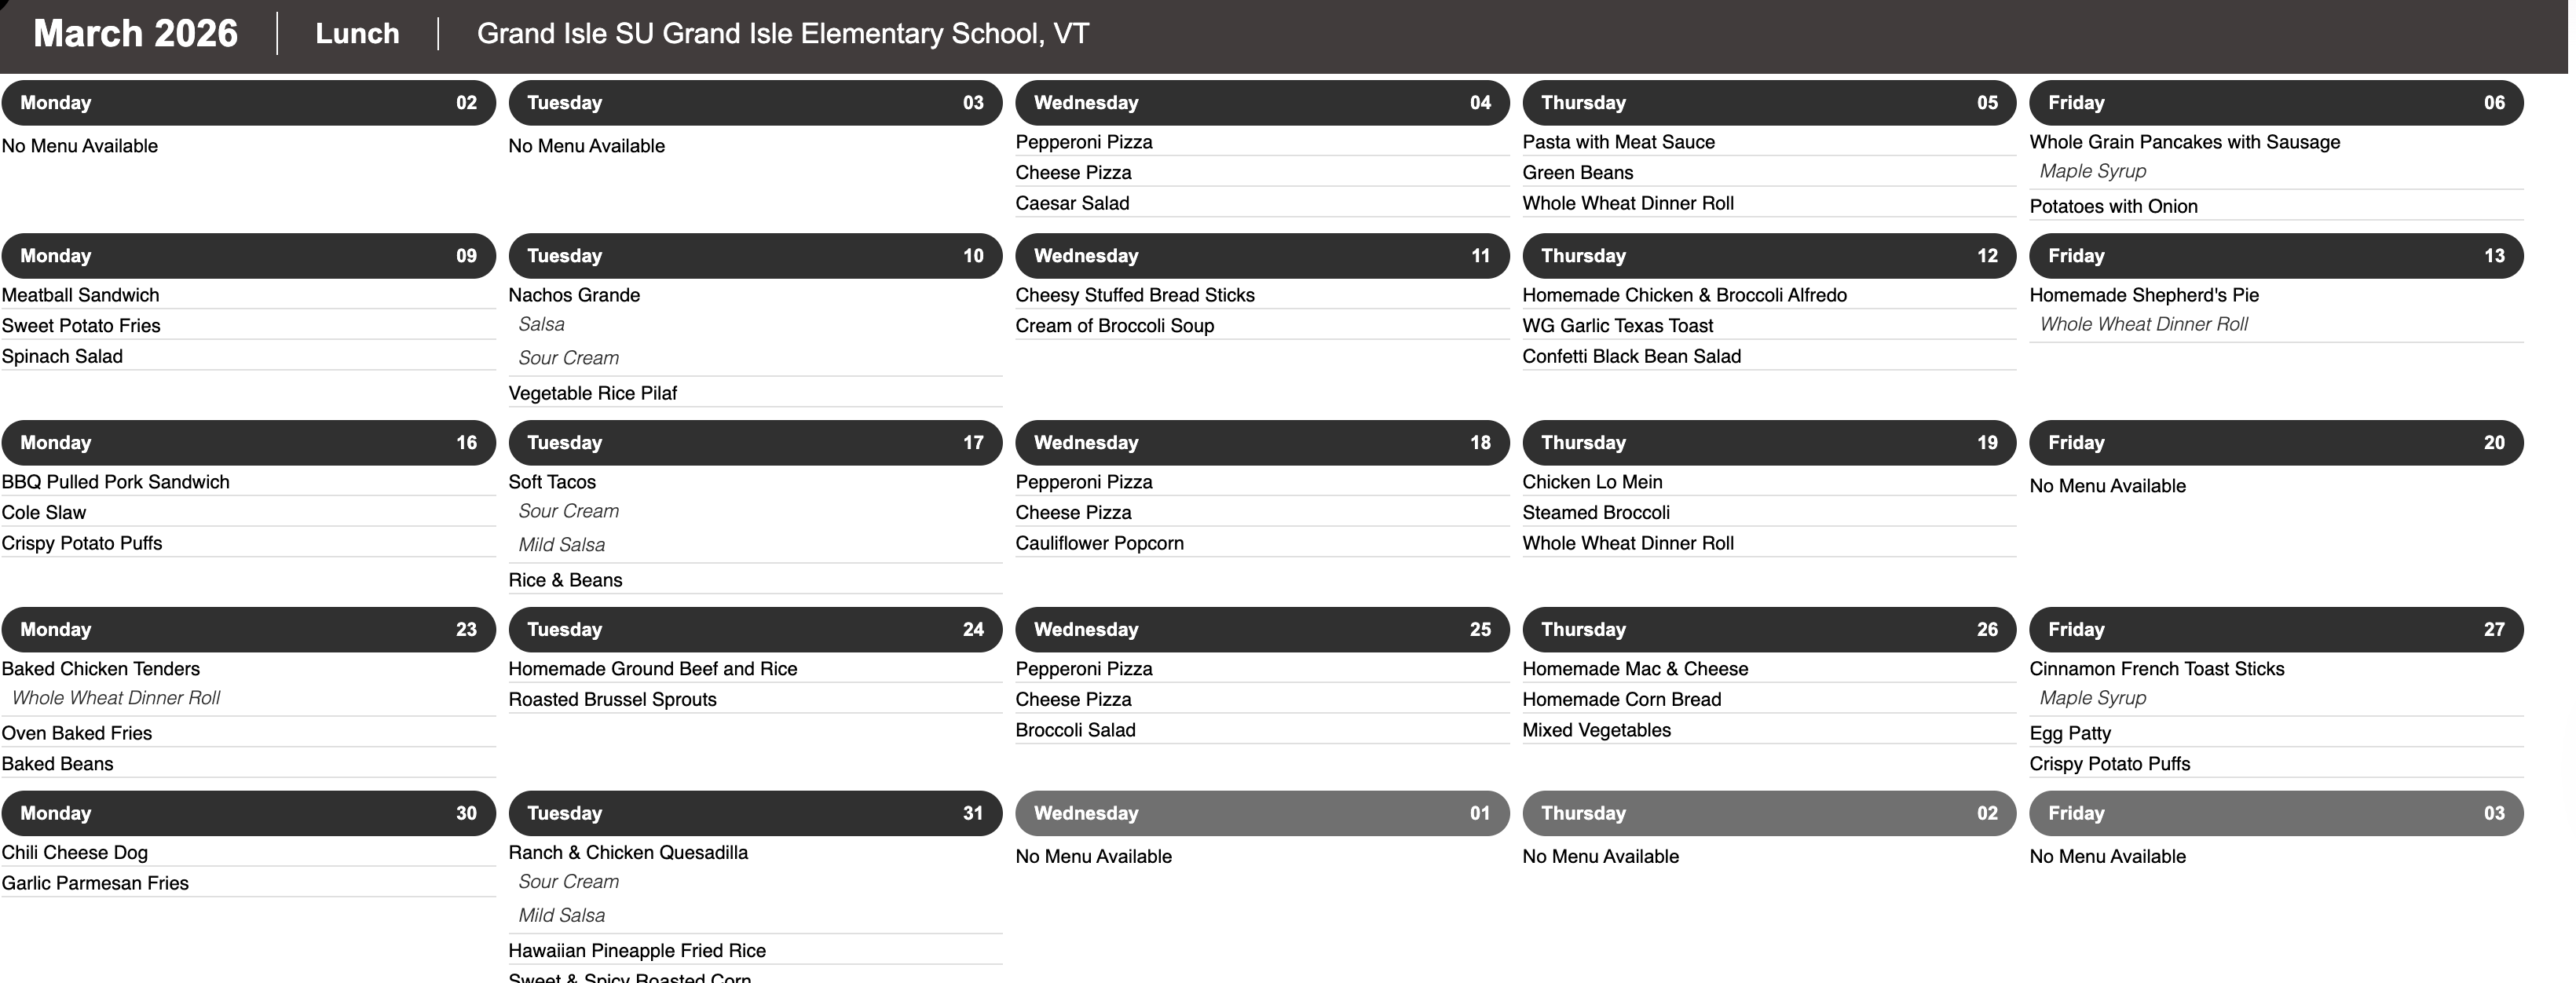Open the Wednesday 04 day header
This screenshot has width=2576, height=983.
(1261, 103)
